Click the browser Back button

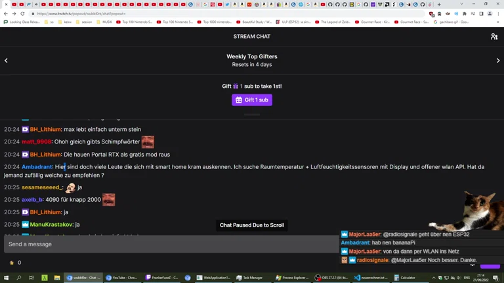(x=6, y=14)
